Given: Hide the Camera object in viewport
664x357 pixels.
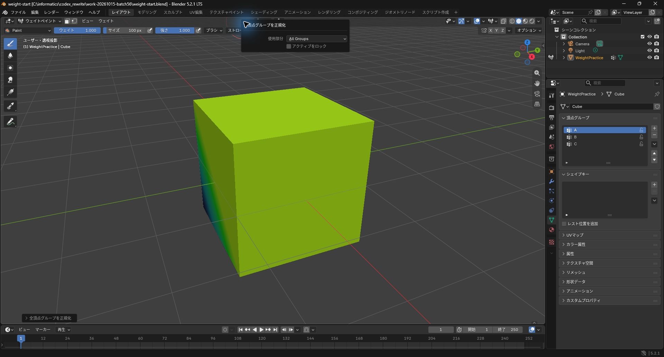Looking at the screenshot, I should (649, 44).
